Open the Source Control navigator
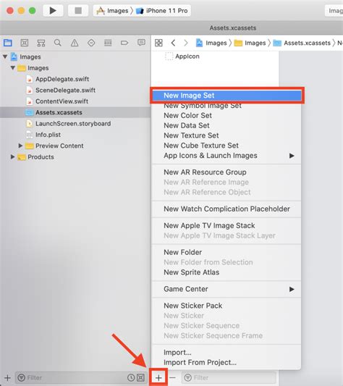 click(25, 43)
